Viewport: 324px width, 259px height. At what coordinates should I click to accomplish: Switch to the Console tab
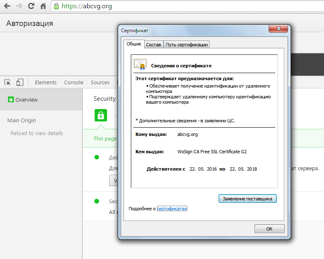pyautogui.click(x=74, y=82)
